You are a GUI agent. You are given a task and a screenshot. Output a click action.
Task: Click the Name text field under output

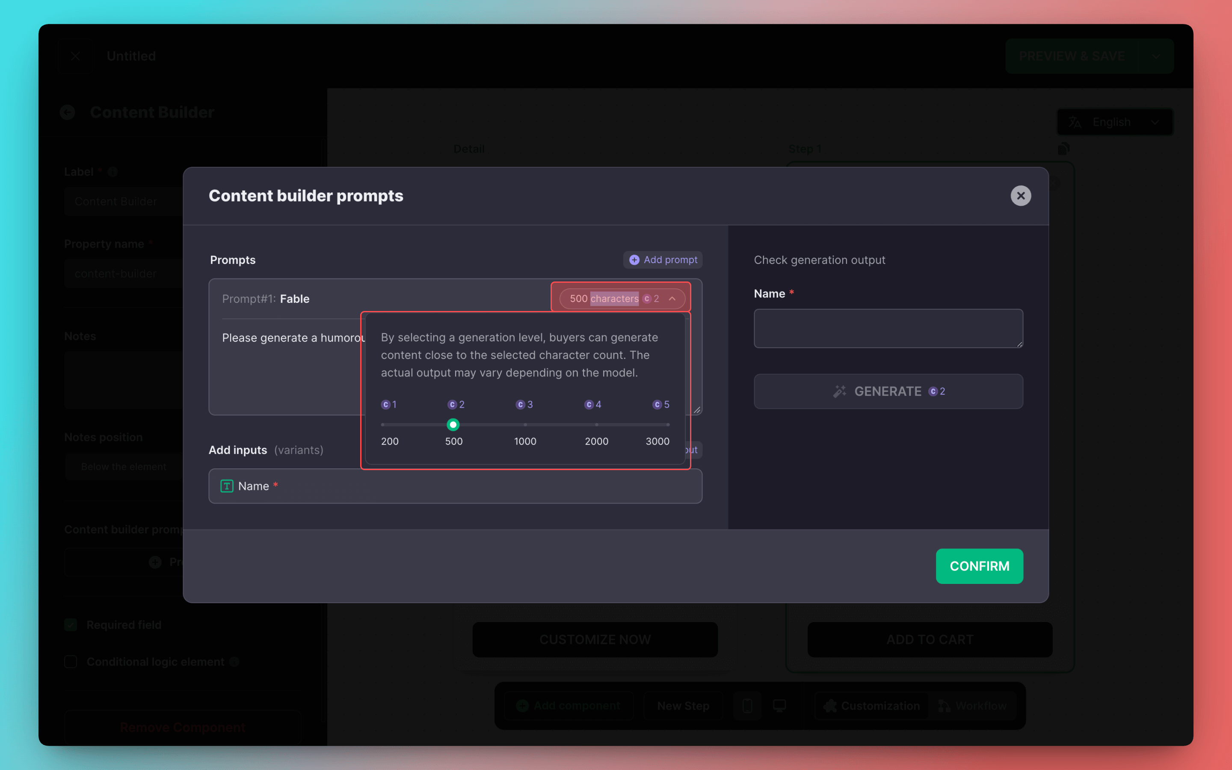point(888,328)
